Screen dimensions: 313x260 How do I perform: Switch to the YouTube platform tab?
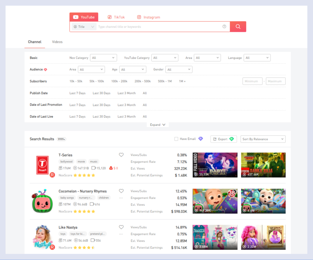click(x=84, y=17)
